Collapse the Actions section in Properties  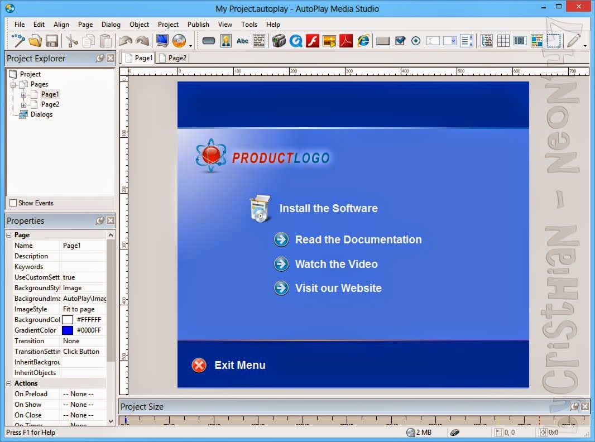point(9,383)
